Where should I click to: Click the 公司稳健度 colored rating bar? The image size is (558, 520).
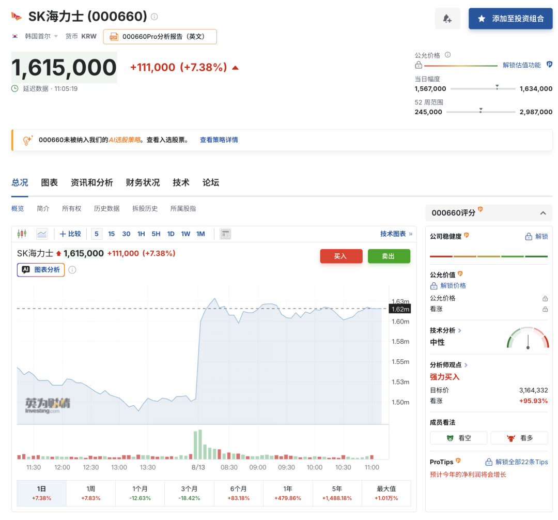click(x=489, y=256)
